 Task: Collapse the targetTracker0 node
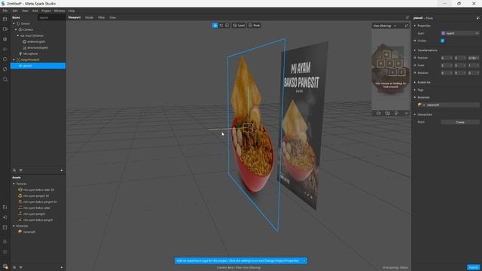14,59
